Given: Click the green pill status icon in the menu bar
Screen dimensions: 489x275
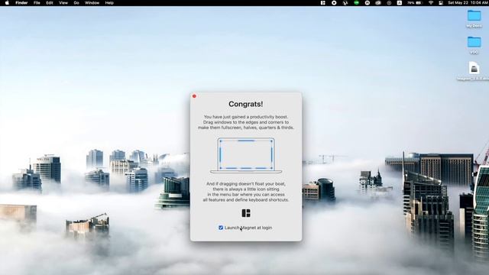Looking at the screenshot, I should coord(357,3).
